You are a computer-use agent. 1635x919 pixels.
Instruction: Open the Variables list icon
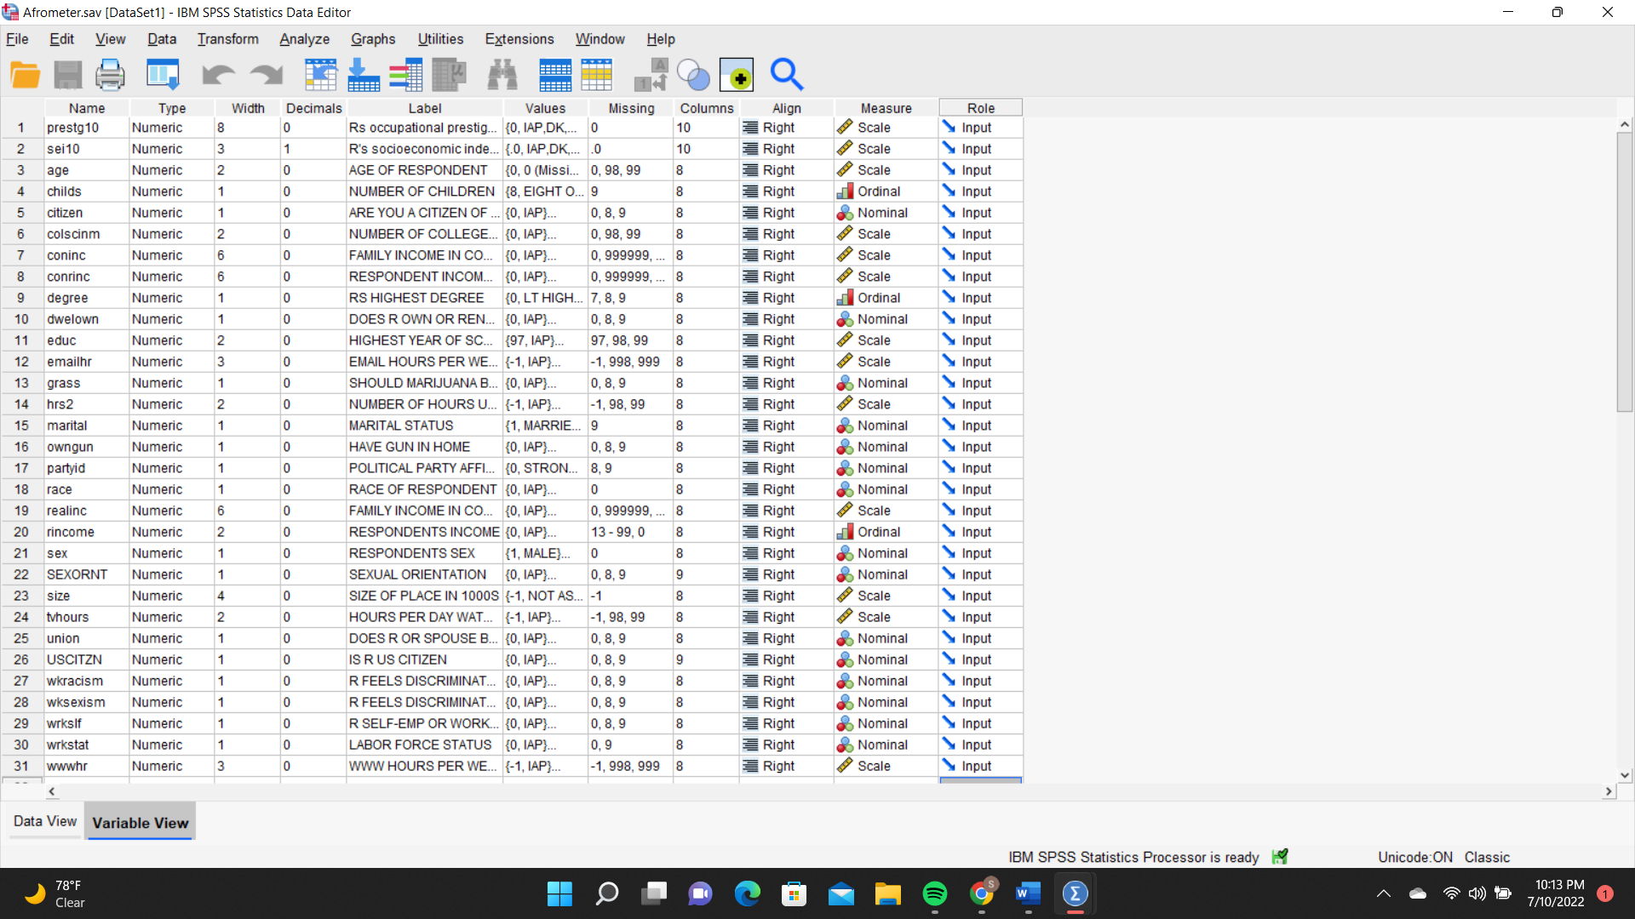click(406, 76)
